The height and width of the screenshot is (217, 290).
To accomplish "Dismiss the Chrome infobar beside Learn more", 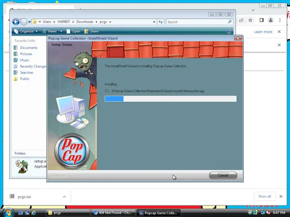I will (x=279, y=32).
